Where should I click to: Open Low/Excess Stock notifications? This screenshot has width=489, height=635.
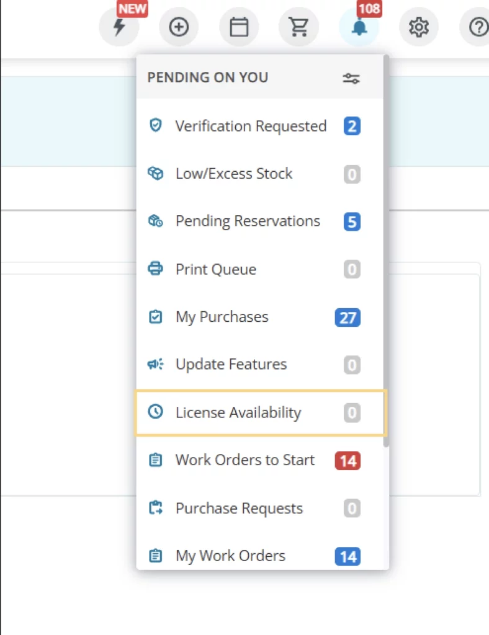233,174
